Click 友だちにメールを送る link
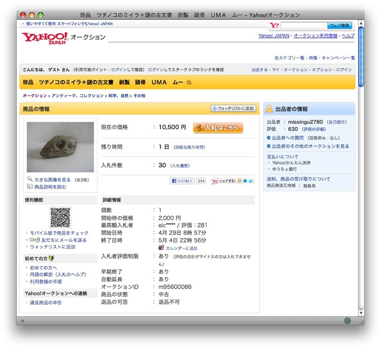Image resolution: width=381 pixels, height=348 pixels. (x=63, y=240)
